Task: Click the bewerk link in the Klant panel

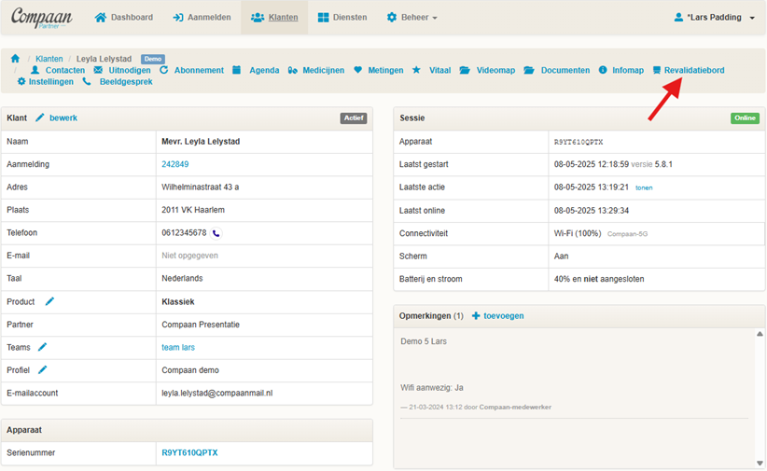Action: [x=63, y=118]
